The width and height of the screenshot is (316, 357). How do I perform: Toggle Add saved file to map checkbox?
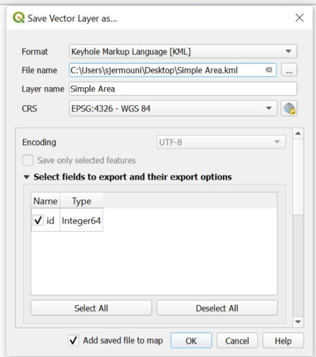73,341
